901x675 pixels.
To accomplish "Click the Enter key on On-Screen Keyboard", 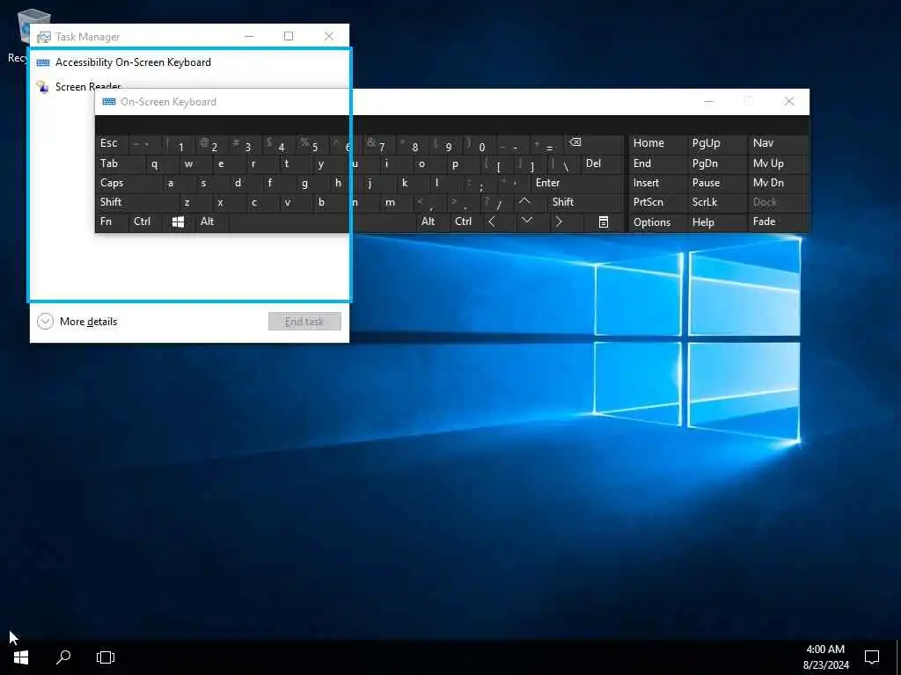I will click(x=577, y=183).
